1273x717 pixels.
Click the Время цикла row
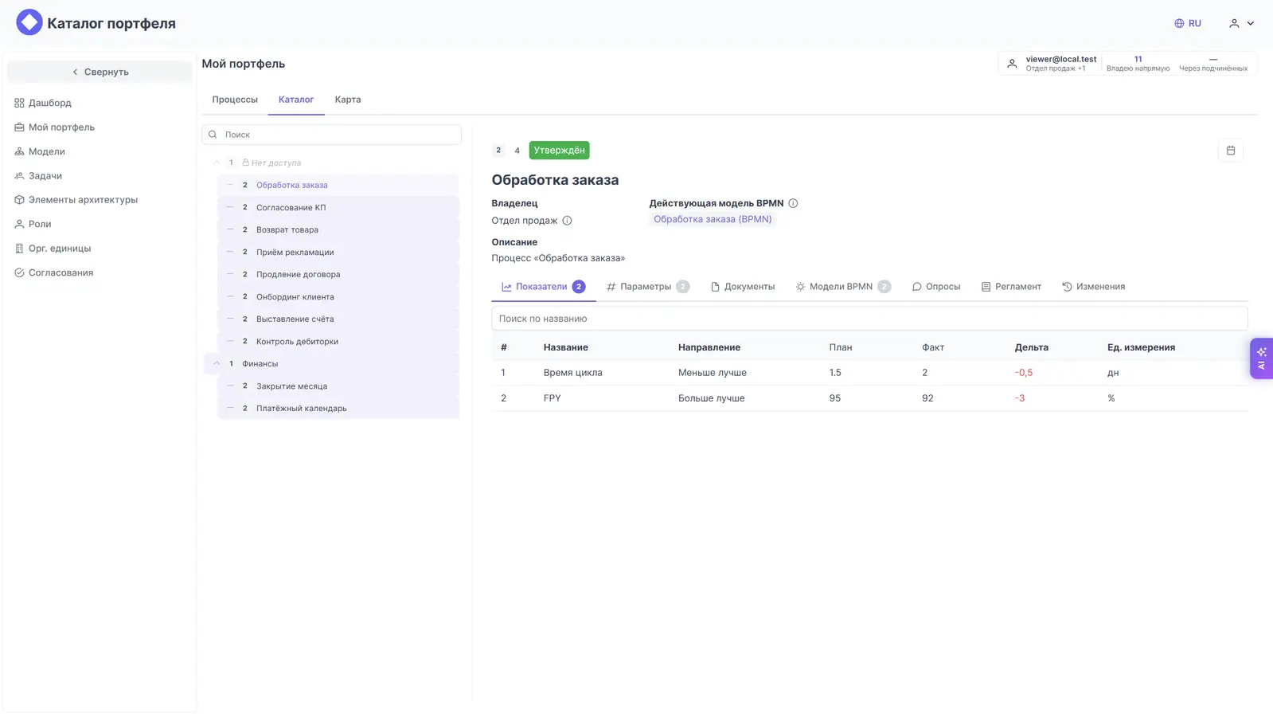point(869,373)
